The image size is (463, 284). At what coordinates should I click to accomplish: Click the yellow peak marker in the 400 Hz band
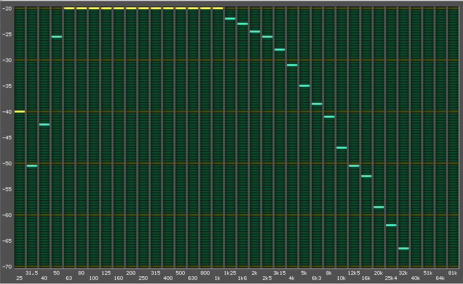coord(168,8)
